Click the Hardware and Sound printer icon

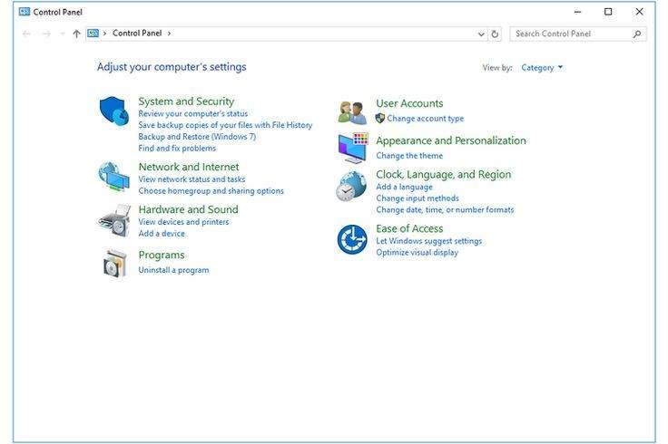(x=114, y=220)
